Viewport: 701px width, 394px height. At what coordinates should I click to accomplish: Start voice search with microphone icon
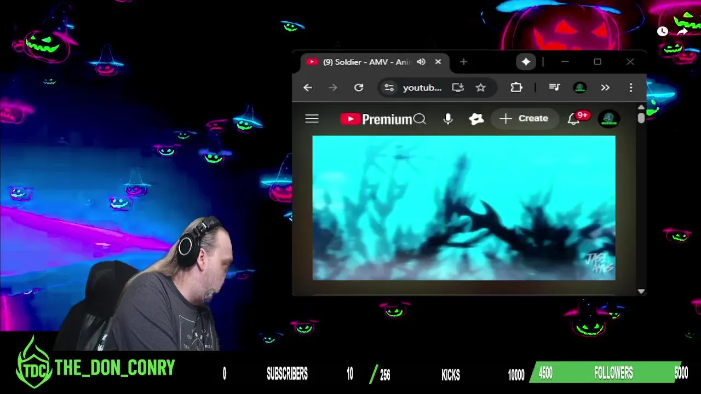click(448, 119)
